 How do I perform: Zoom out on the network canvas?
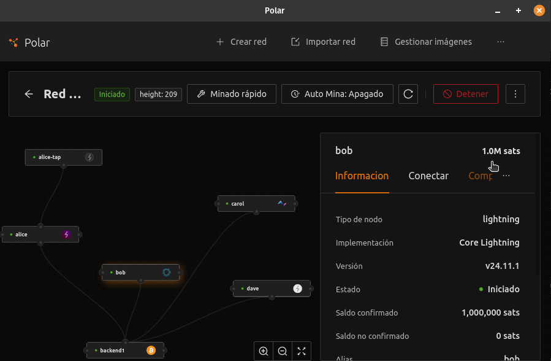[x=283, y=351]
